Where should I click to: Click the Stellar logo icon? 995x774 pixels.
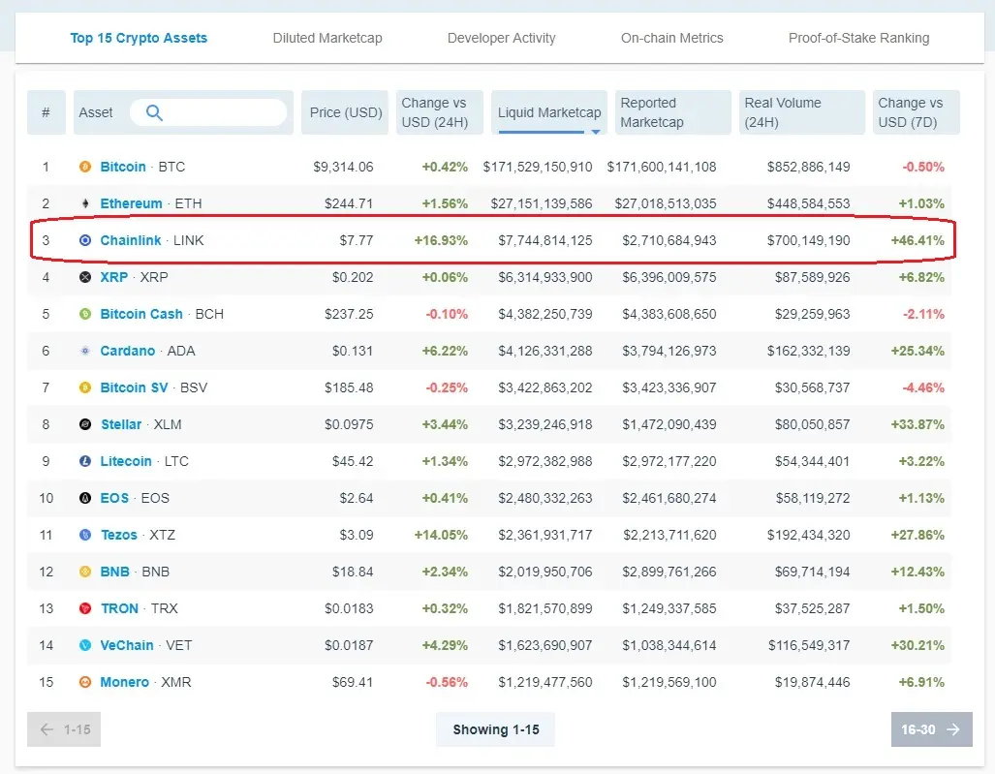point(85,424)
